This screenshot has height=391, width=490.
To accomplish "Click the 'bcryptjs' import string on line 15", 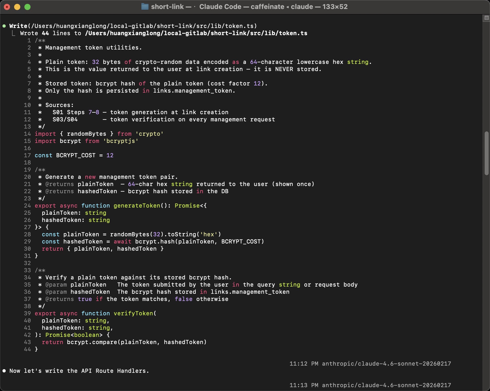I will 121,141.
